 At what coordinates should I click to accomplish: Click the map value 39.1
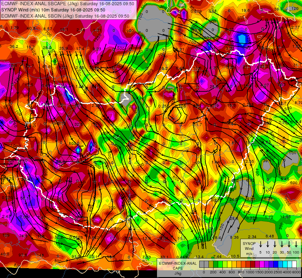click(267, 161)
